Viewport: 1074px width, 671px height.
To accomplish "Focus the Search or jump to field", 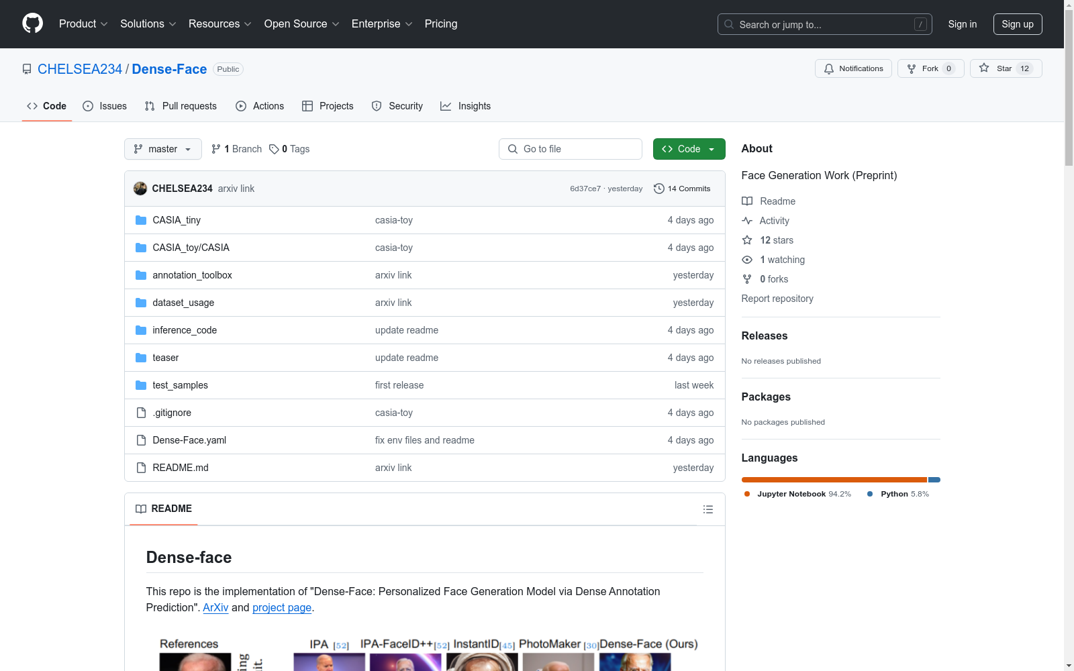I will pyautogui.click(x=825, y=24).
